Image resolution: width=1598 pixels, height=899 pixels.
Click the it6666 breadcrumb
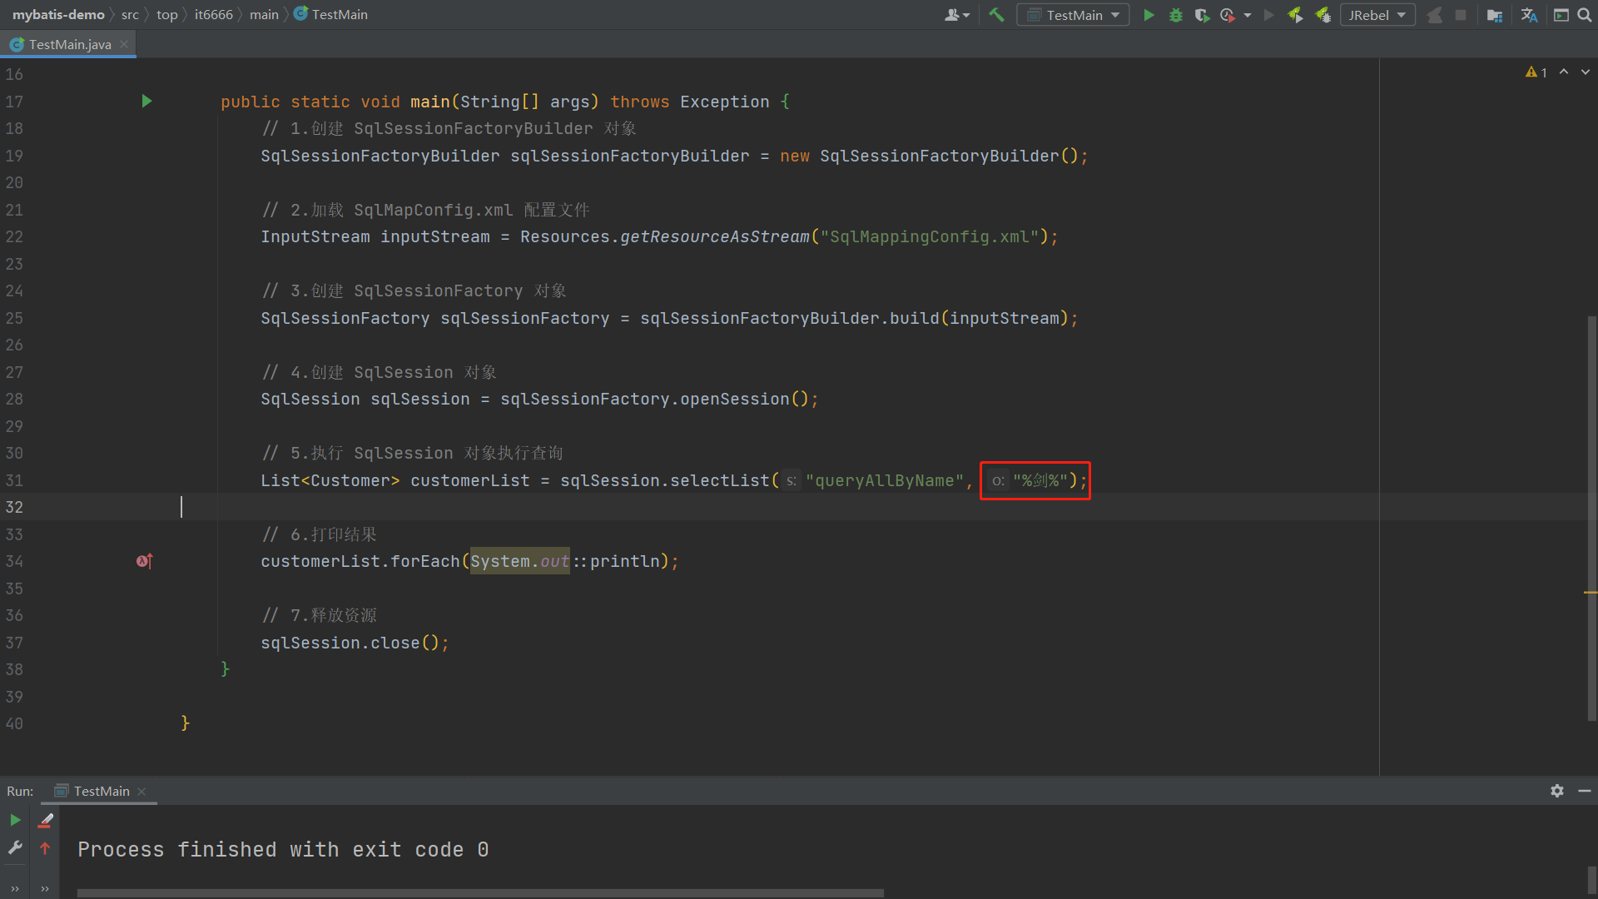pos(213,14)
